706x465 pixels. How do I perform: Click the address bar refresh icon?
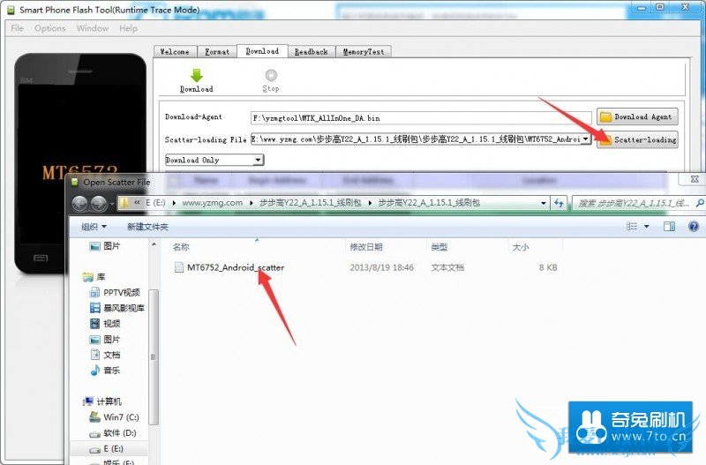click(x=559, y=203)
